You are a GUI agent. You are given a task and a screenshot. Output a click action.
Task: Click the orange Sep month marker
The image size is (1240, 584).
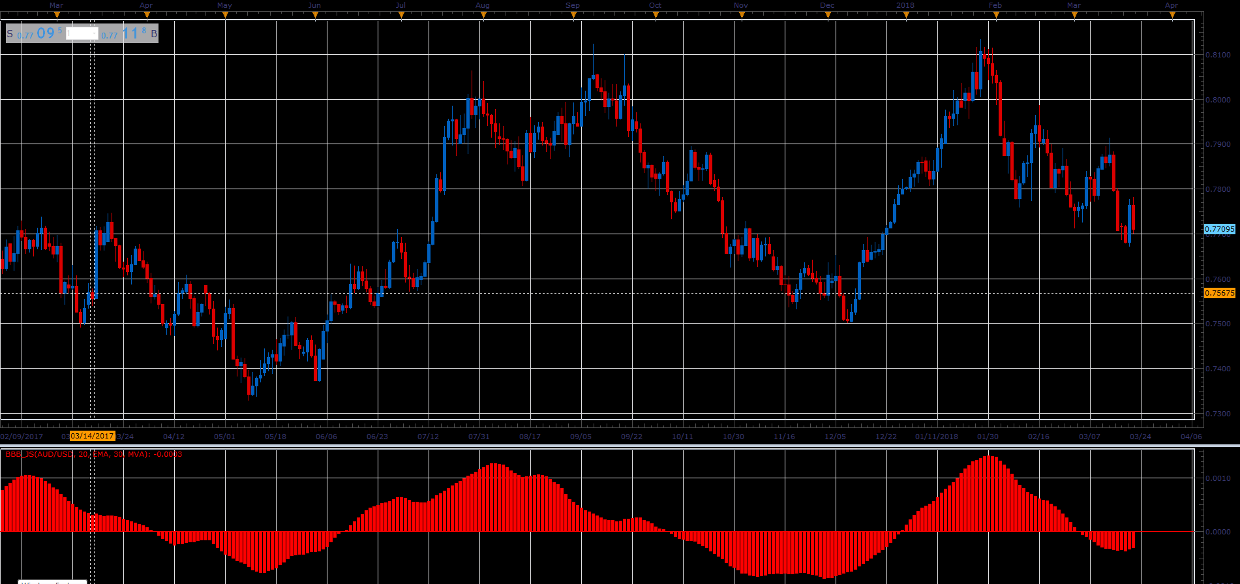click(x=573, y=14)
